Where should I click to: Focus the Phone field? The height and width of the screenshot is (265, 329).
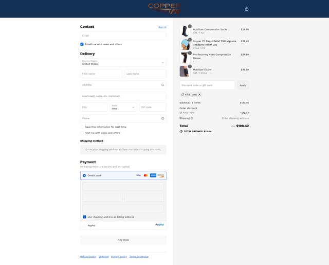(x=123, y=118)
